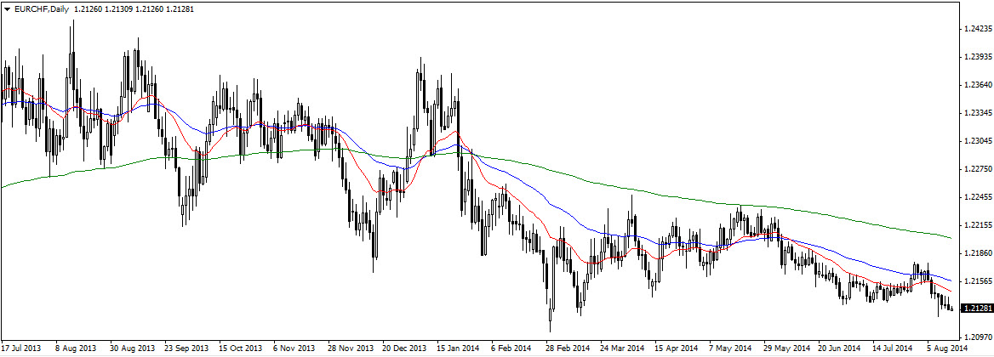Click date label 14 Jul 2014

click(x=894, y=348)
